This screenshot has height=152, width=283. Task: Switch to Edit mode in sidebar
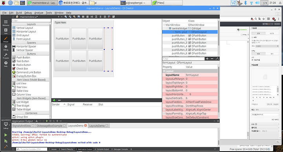(x=6, y=31)
